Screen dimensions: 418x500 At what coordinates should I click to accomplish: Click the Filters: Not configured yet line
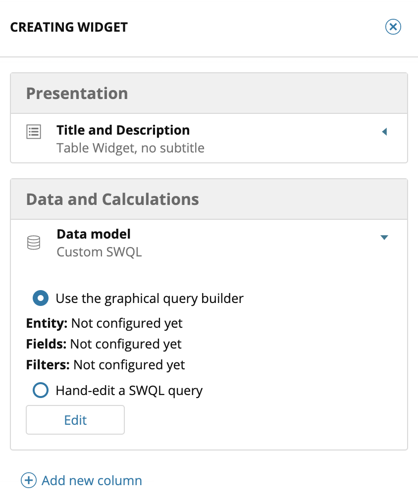[105, 365]
